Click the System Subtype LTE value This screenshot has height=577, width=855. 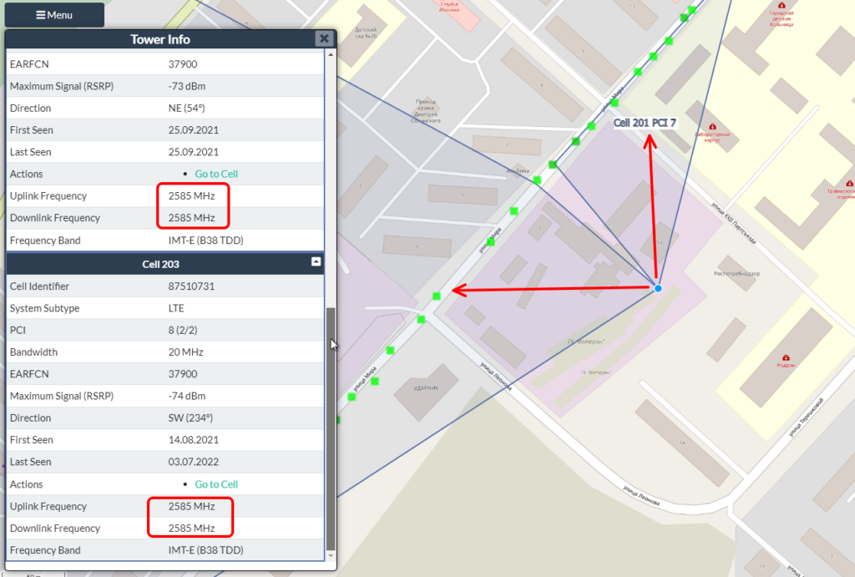(x=176, y=308)
